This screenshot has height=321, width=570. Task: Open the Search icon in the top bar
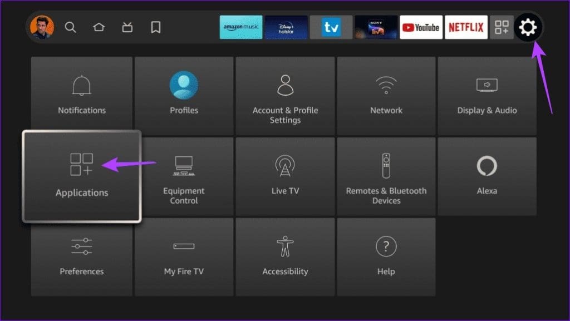coord(70,27)
